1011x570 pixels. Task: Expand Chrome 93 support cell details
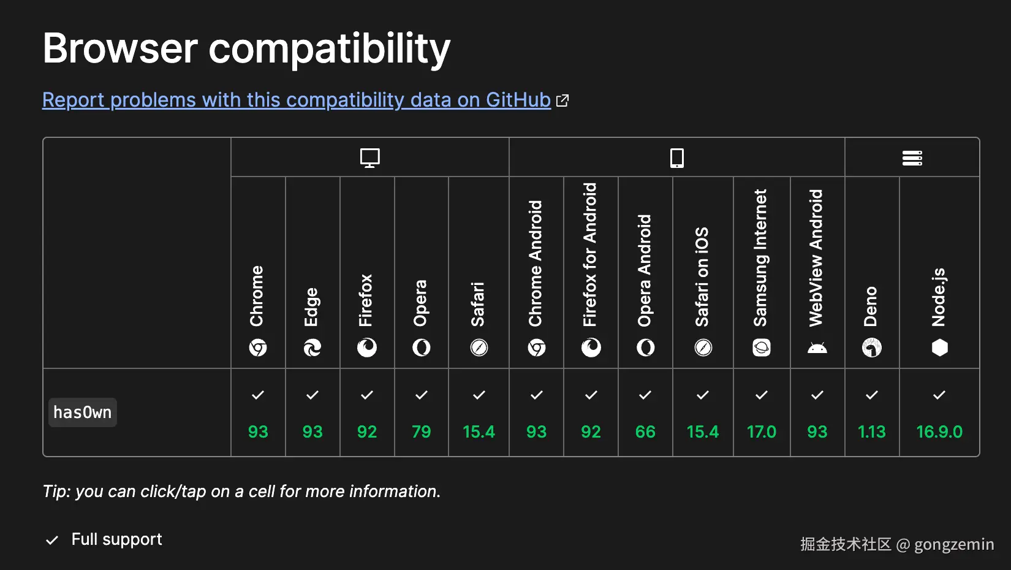[258, 412]
